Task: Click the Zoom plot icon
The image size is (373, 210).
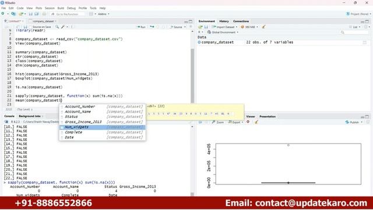Action: coord(217,122)
